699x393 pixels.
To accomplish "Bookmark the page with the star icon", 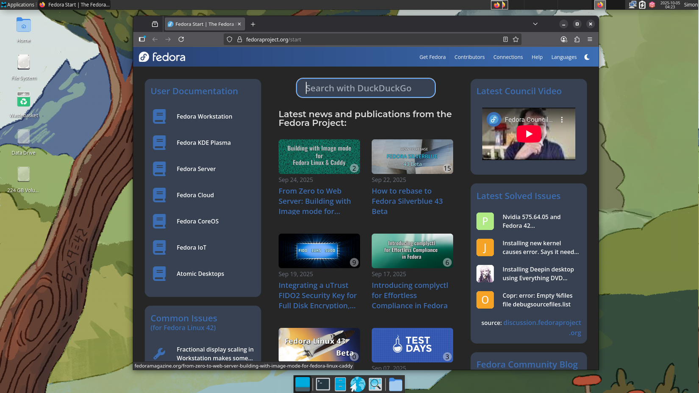I will (x=516, y=39).
